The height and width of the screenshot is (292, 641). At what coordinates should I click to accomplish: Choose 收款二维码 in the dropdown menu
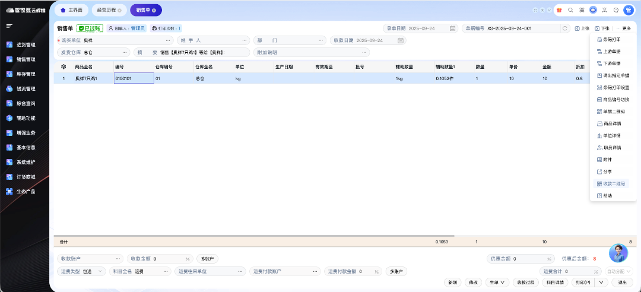[x=613, y=183]
